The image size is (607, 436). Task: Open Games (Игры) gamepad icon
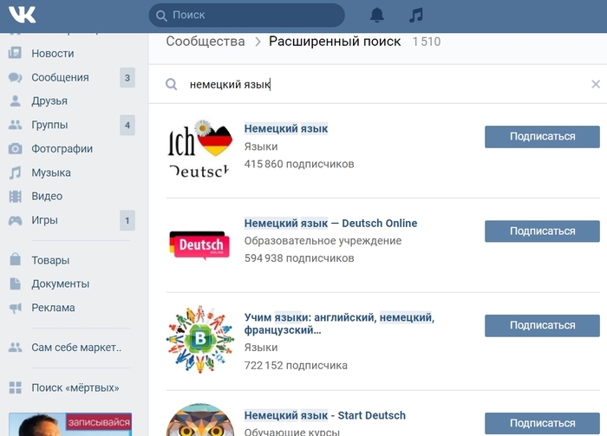[15, 220]
